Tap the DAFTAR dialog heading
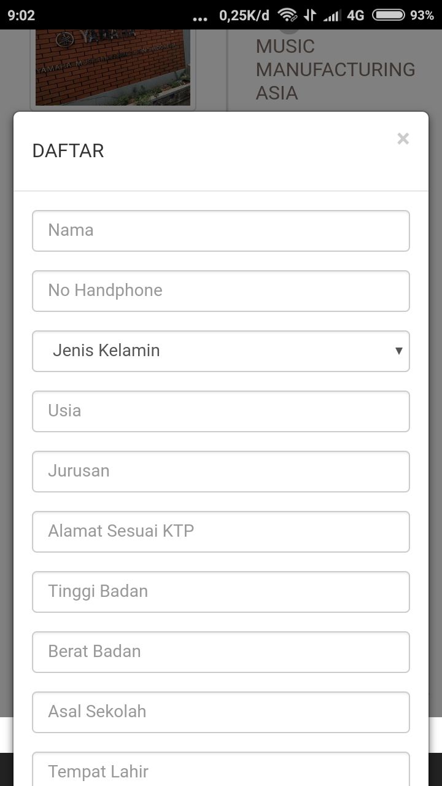This screenshot has width=442, height=786. (x=68, y=151)
